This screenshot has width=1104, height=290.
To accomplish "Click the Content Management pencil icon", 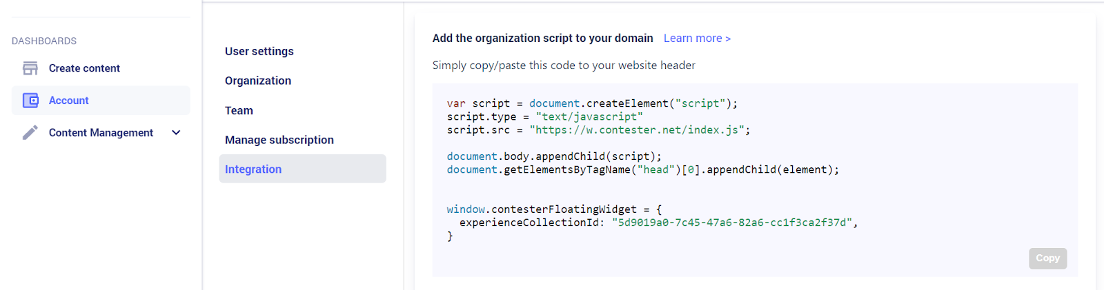I will 30,132.
